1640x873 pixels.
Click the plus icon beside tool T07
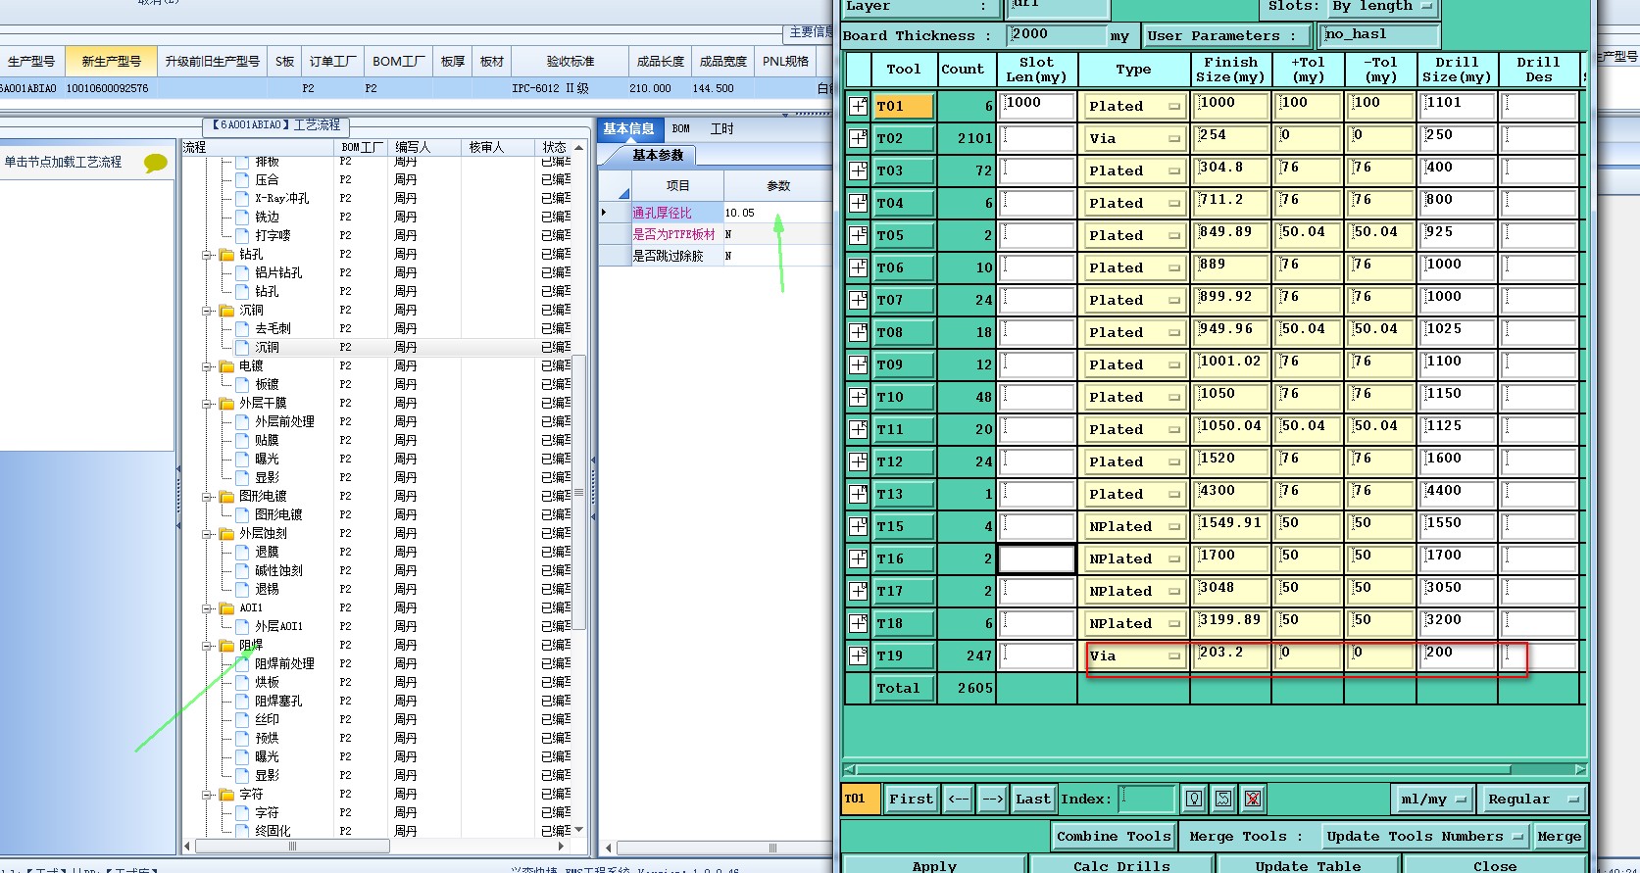[x=858, y=300]
